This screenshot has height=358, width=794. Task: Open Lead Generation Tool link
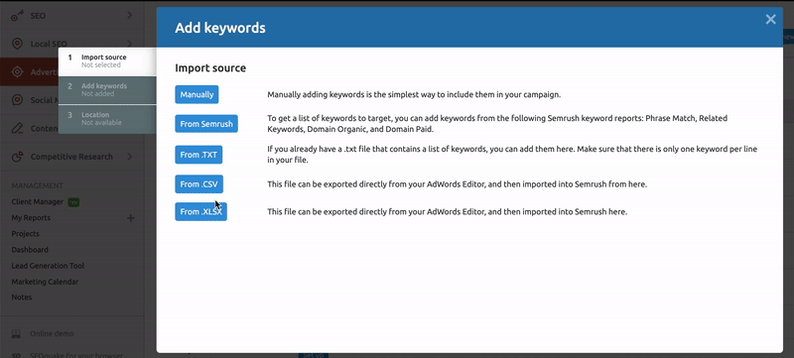tap(48, 266)
